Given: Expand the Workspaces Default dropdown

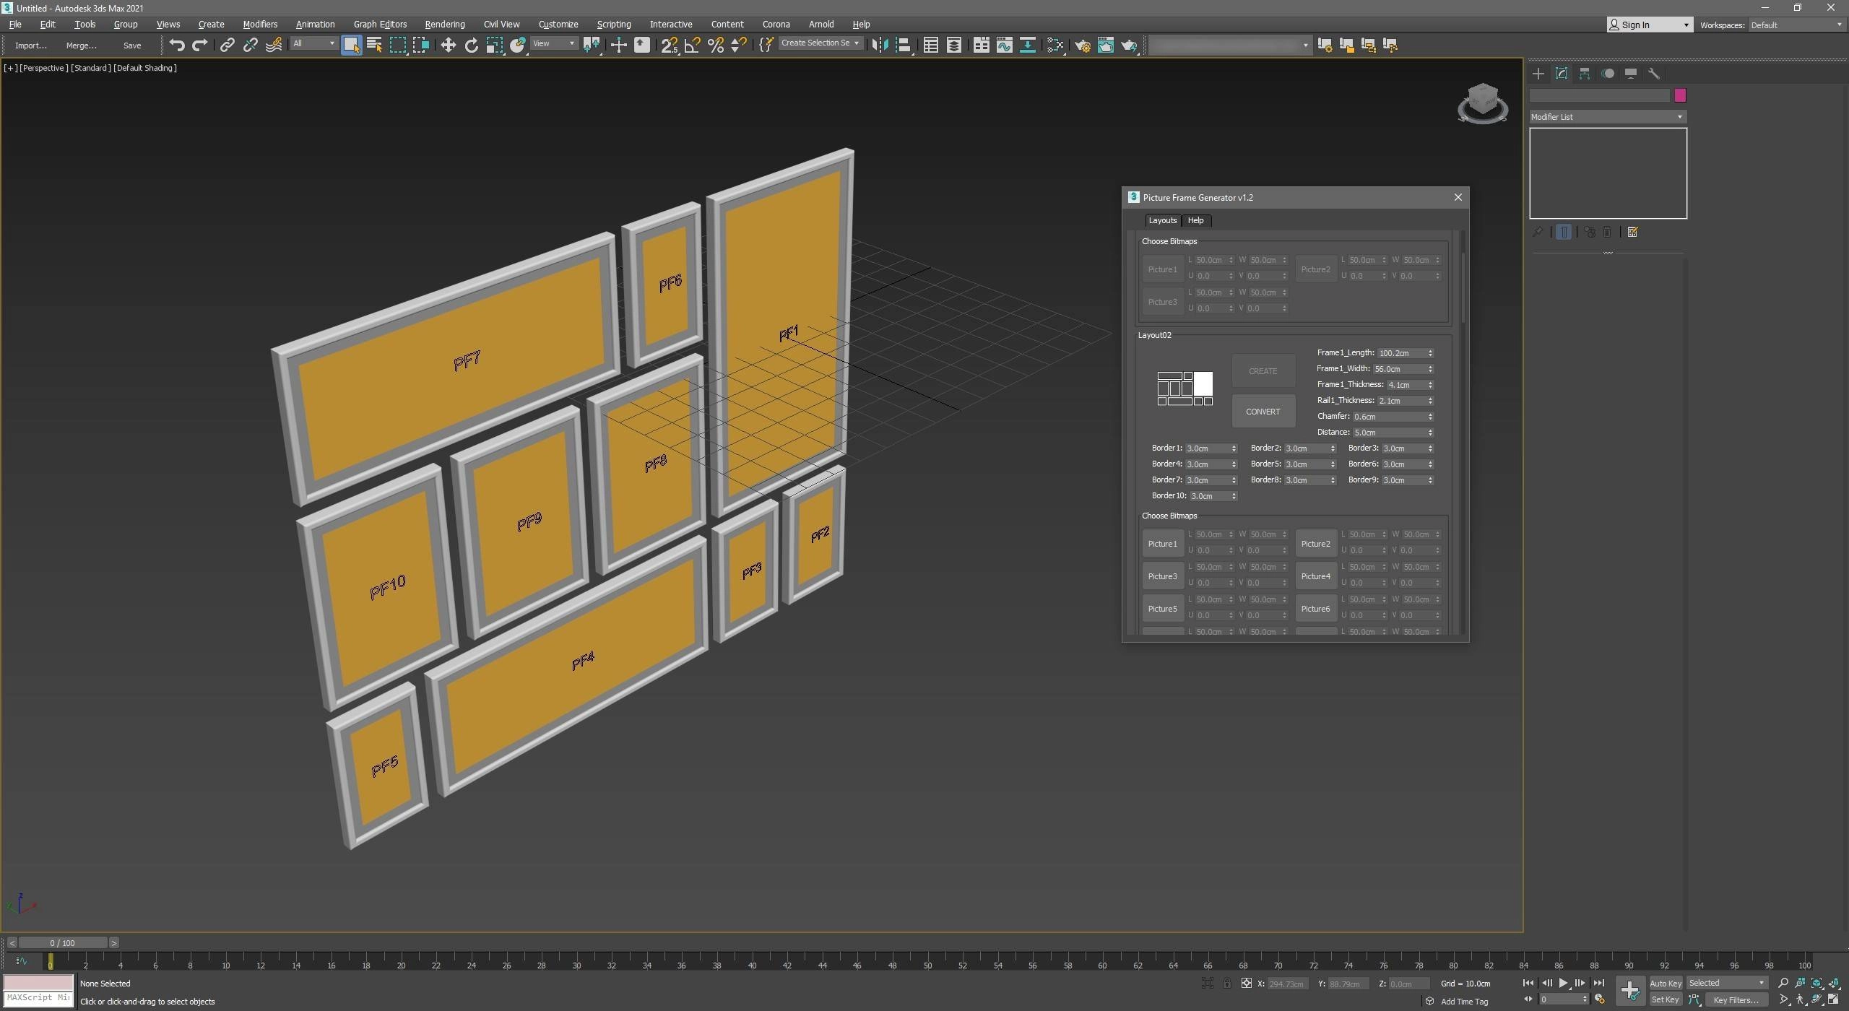Looking at the screenshot, I should coord(1796,25).
